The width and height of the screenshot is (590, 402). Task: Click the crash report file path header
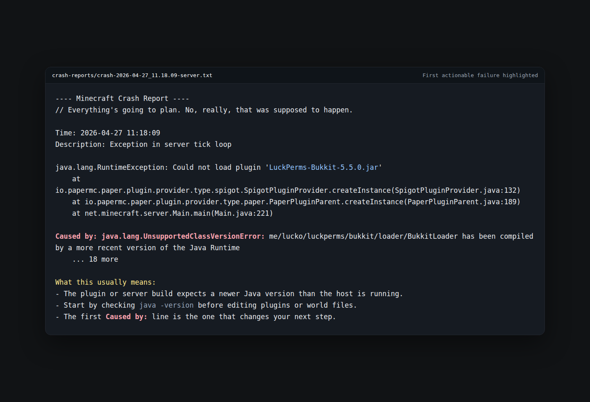(x=132, y=75)
